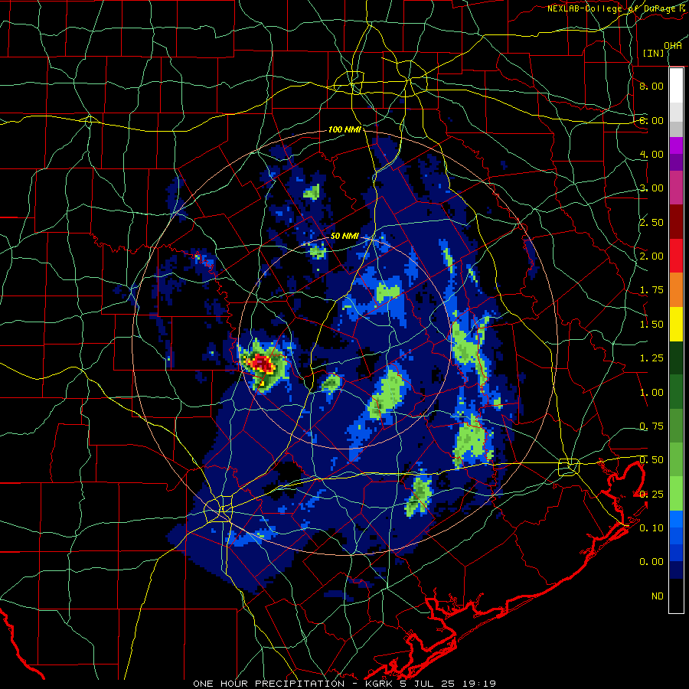Pick the black ND swatch at legend bottom
The width and height of the screenshot is (689, 689).
click(x=676, y=596)
